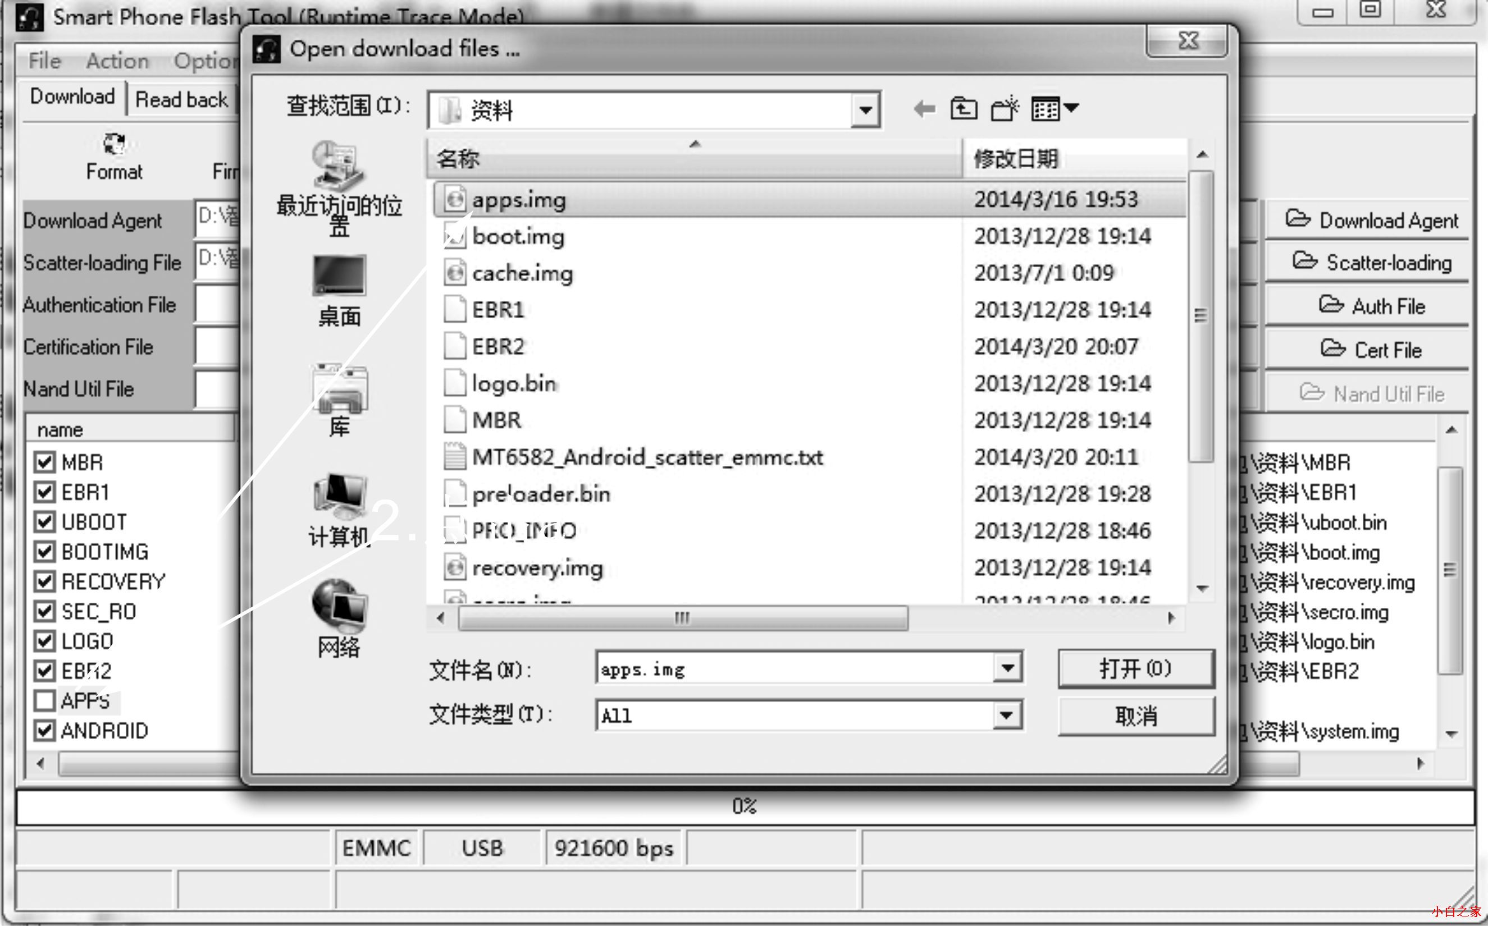Open the Libraries (库) shortcut
1488x926 pixels.
[339, 401]
